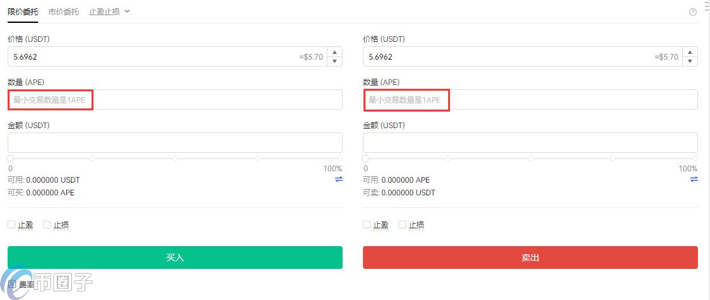Click buy-side 金额 (USDT) input
710x300 pixels.
point(175,143)
